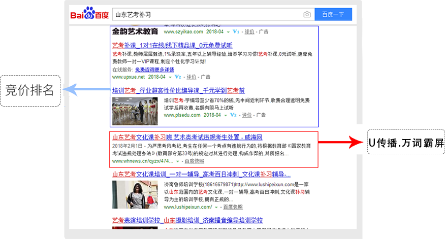Click the www.szyikao.com URL
This screenshot has width=445, height=239.
pos(183,32)
